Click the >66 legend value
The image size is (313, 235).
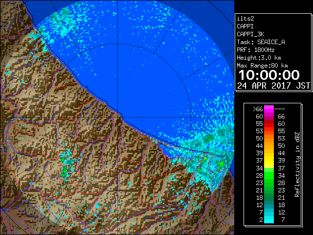point(258,109)
